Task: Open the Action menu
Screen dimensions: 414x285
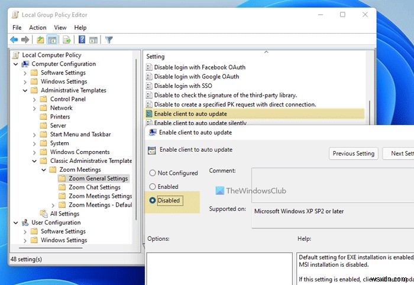Action: coord(37,28)
